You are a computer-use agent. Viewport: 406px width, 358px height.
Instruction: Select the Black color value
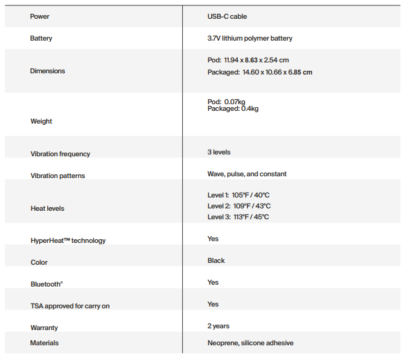216,260
